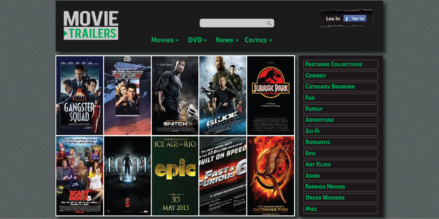Select the Sci-Fi category

(341, 131)
